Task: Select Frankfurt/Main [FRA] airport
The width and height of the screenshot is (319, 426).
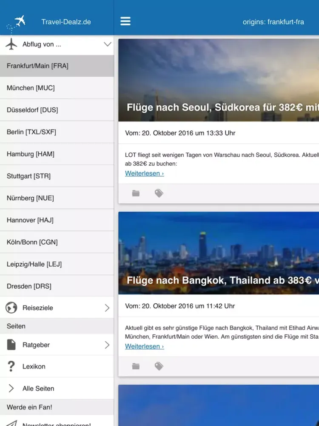Action: [x=57, y=66]
